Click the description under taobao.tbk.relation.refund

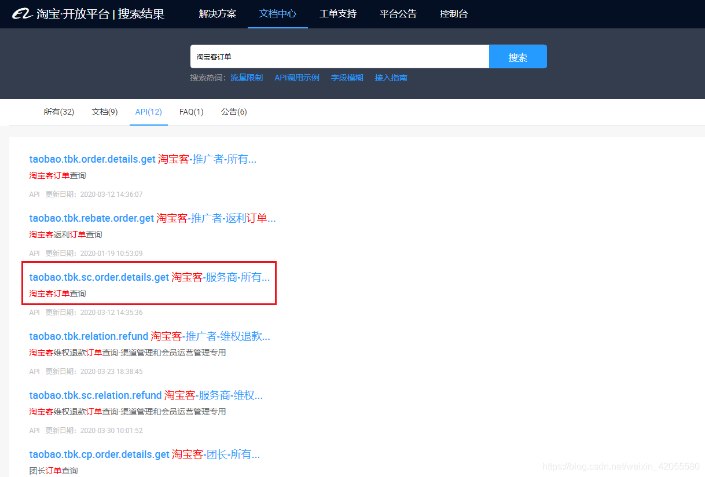point(127,353)
